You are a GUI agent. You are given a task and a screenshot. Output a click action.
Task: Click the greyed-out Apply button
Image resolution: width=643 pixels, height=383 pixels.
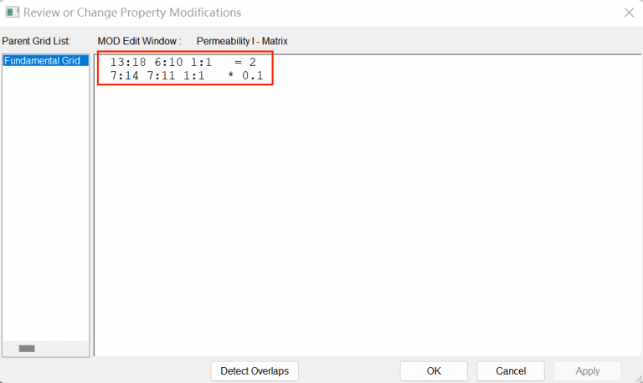point(587,370)
